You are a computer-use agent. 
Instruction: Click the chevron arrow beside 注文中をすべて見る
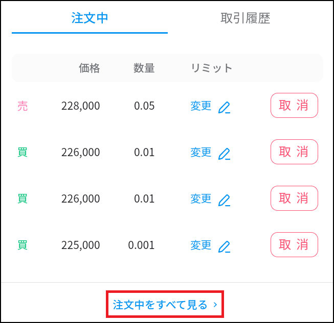[215, 305]
